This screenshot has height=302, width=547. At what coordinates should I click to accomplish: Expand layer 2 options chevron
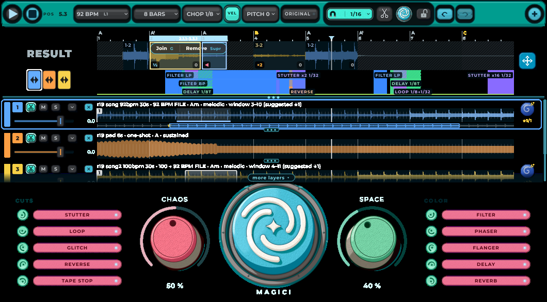coord(72,138)
